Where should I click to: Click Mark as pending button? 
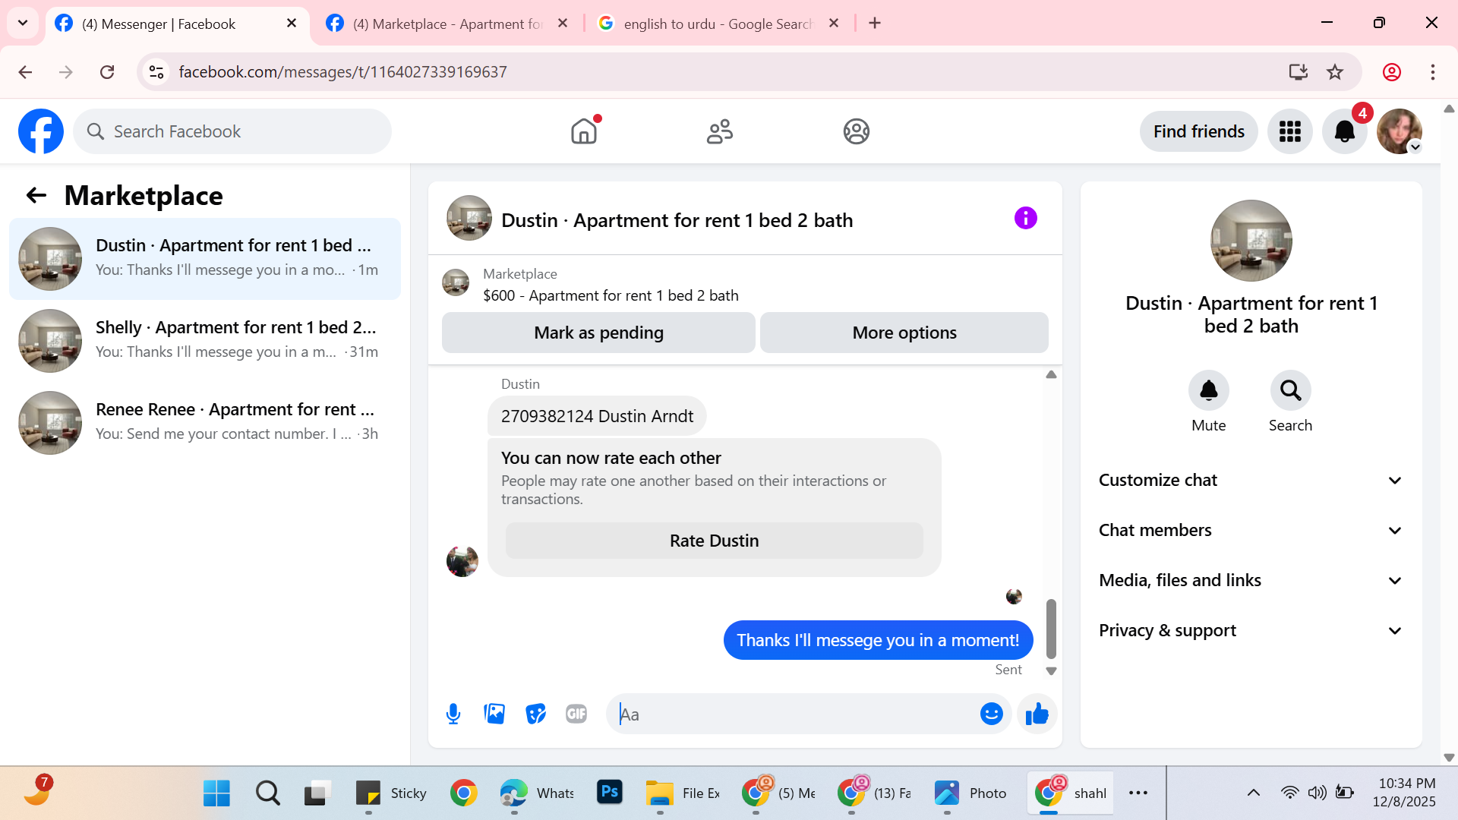598,333
